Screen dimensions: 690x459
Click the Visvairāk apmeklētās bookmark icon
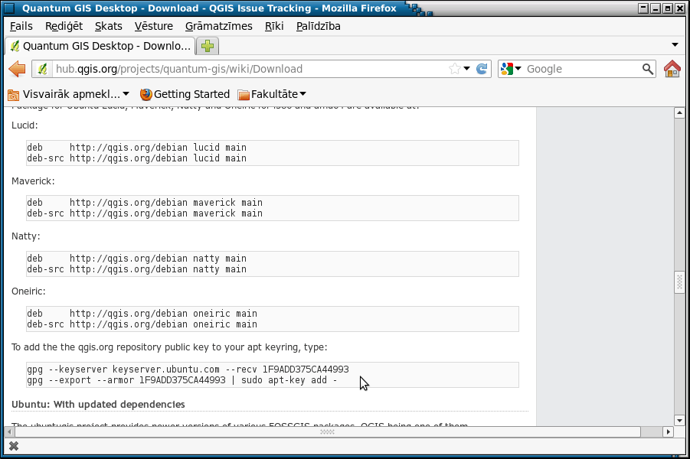coord(14,95)
